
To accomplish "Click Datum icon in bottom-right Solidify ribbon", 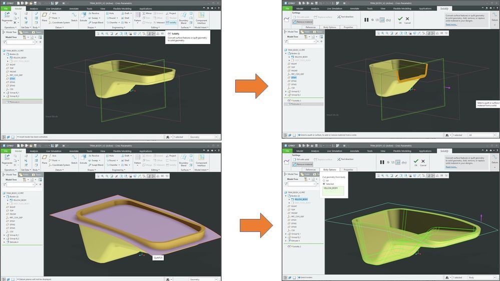I will 494,159.
